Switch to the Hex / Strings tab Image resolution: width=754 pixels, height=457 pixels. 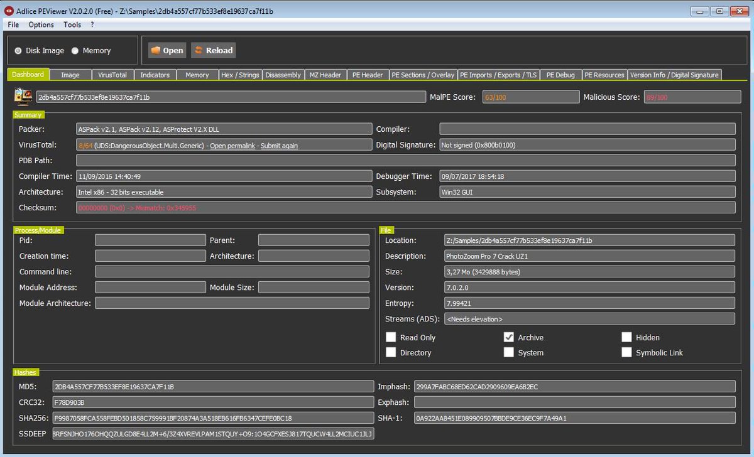coord(240,75)
